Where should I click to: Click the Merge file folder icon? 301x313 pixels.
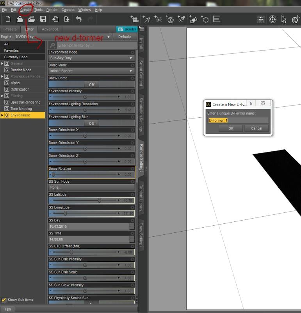tap(32, 19)
